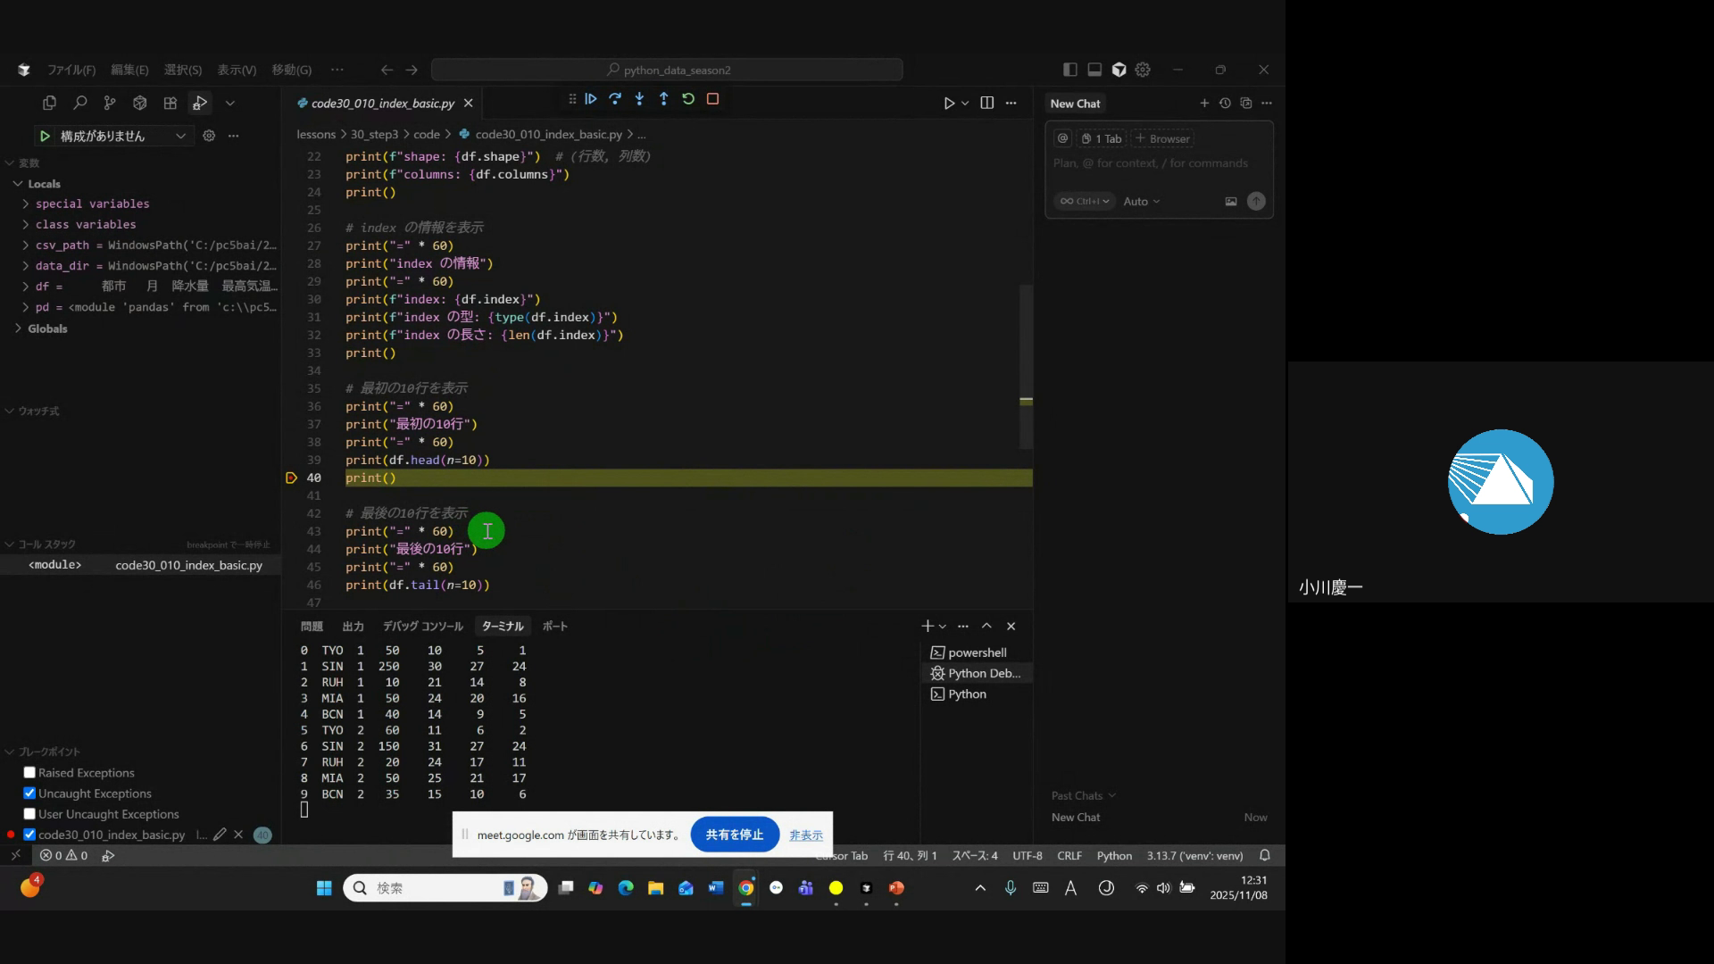This screenshot has height=964, width=1714.
Task: Click the 共有を停止 button
Action: coord(734,835)
